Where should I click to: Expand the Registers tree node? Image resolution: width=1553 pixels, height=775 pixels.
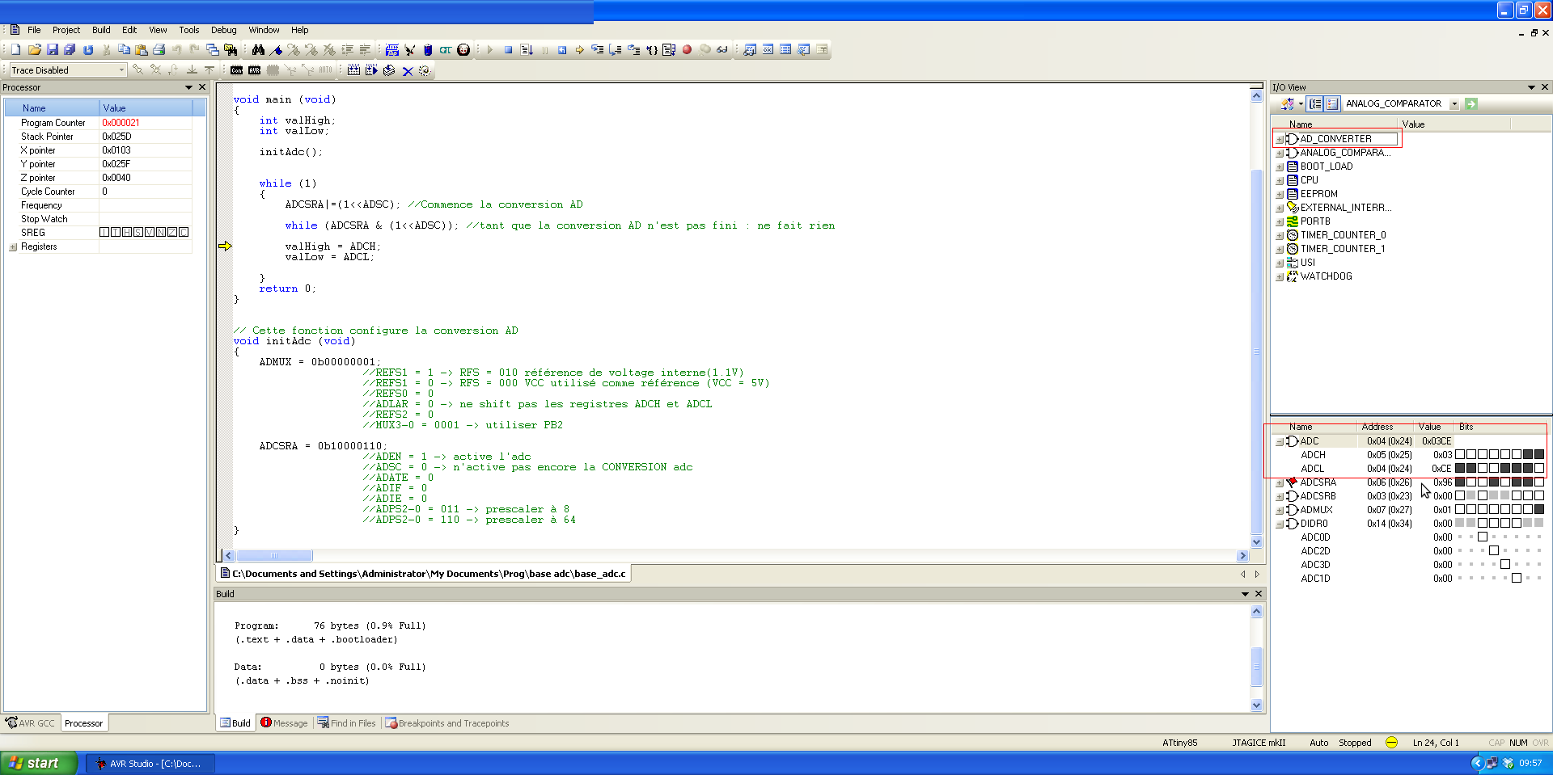tap(13, 247)
